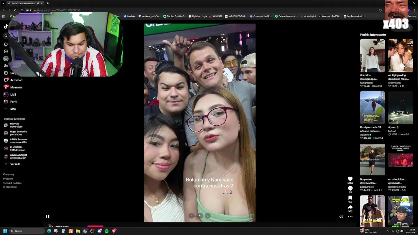Viewport: 418px width, 235px height.
Task: Open the #ricorico kamgrappin suggested video
Action: coord(372,55)
